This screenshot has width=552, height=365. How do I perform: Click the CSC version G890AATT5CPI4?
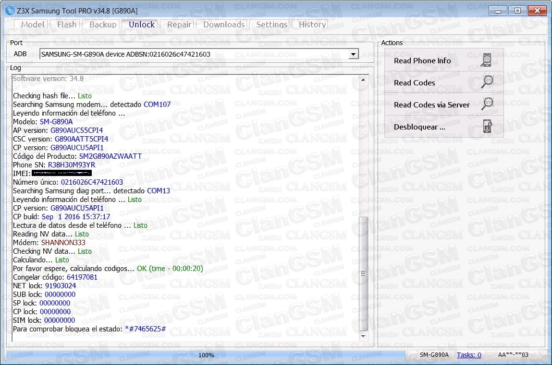81,139
